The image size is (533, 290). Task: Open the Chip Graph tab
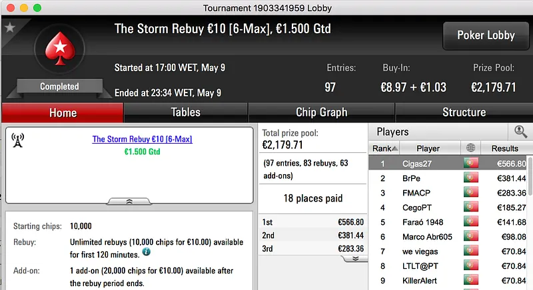point(321,112)
